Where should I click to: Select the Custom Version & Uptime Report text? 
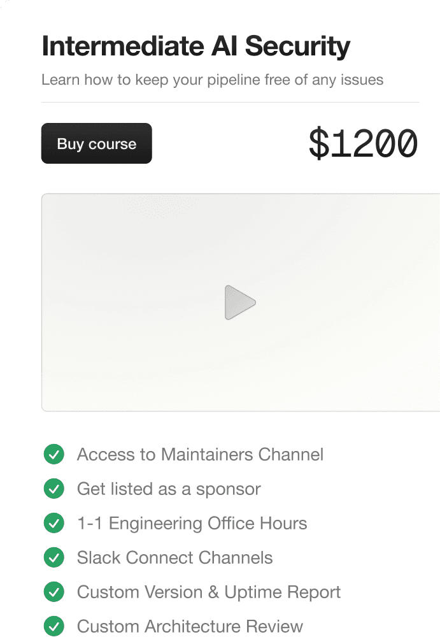click(209, 592)
